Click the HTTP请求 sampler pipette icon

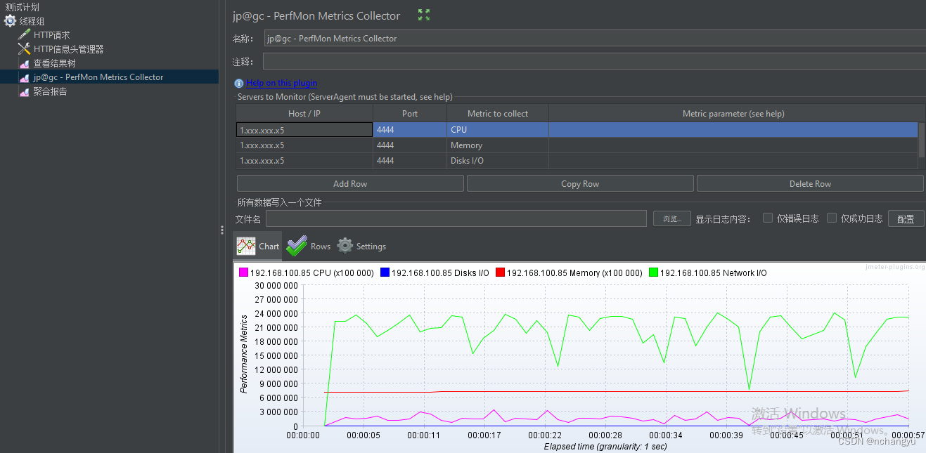24,35
